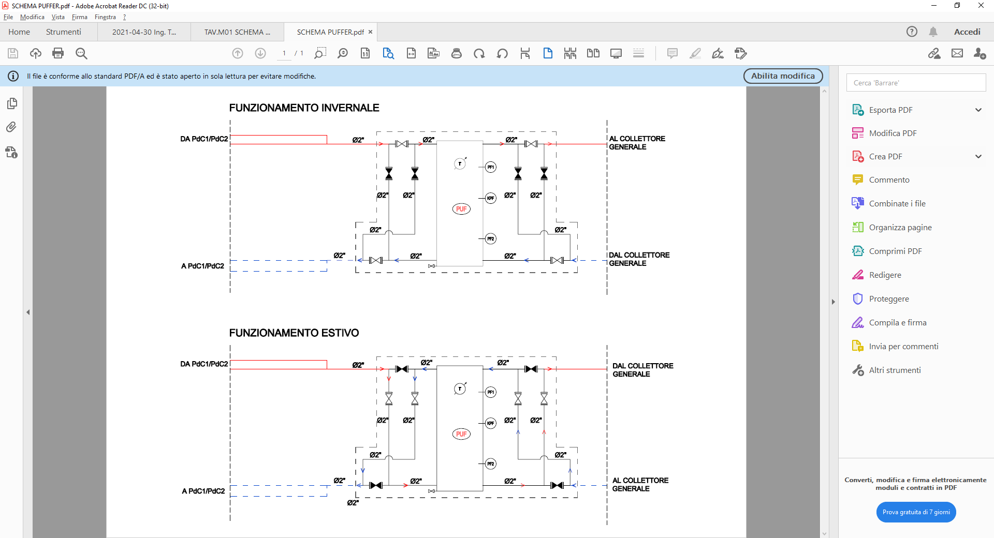Viewport: 994px width, 538px height.
Task: Expand Crea PDF options chevron
Action: point(978,156)
